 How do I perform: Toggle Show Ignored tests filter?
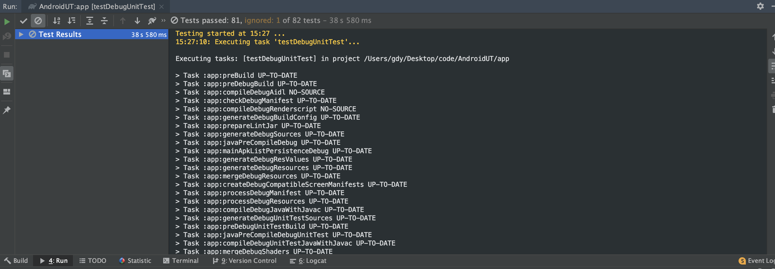(38, 21)
